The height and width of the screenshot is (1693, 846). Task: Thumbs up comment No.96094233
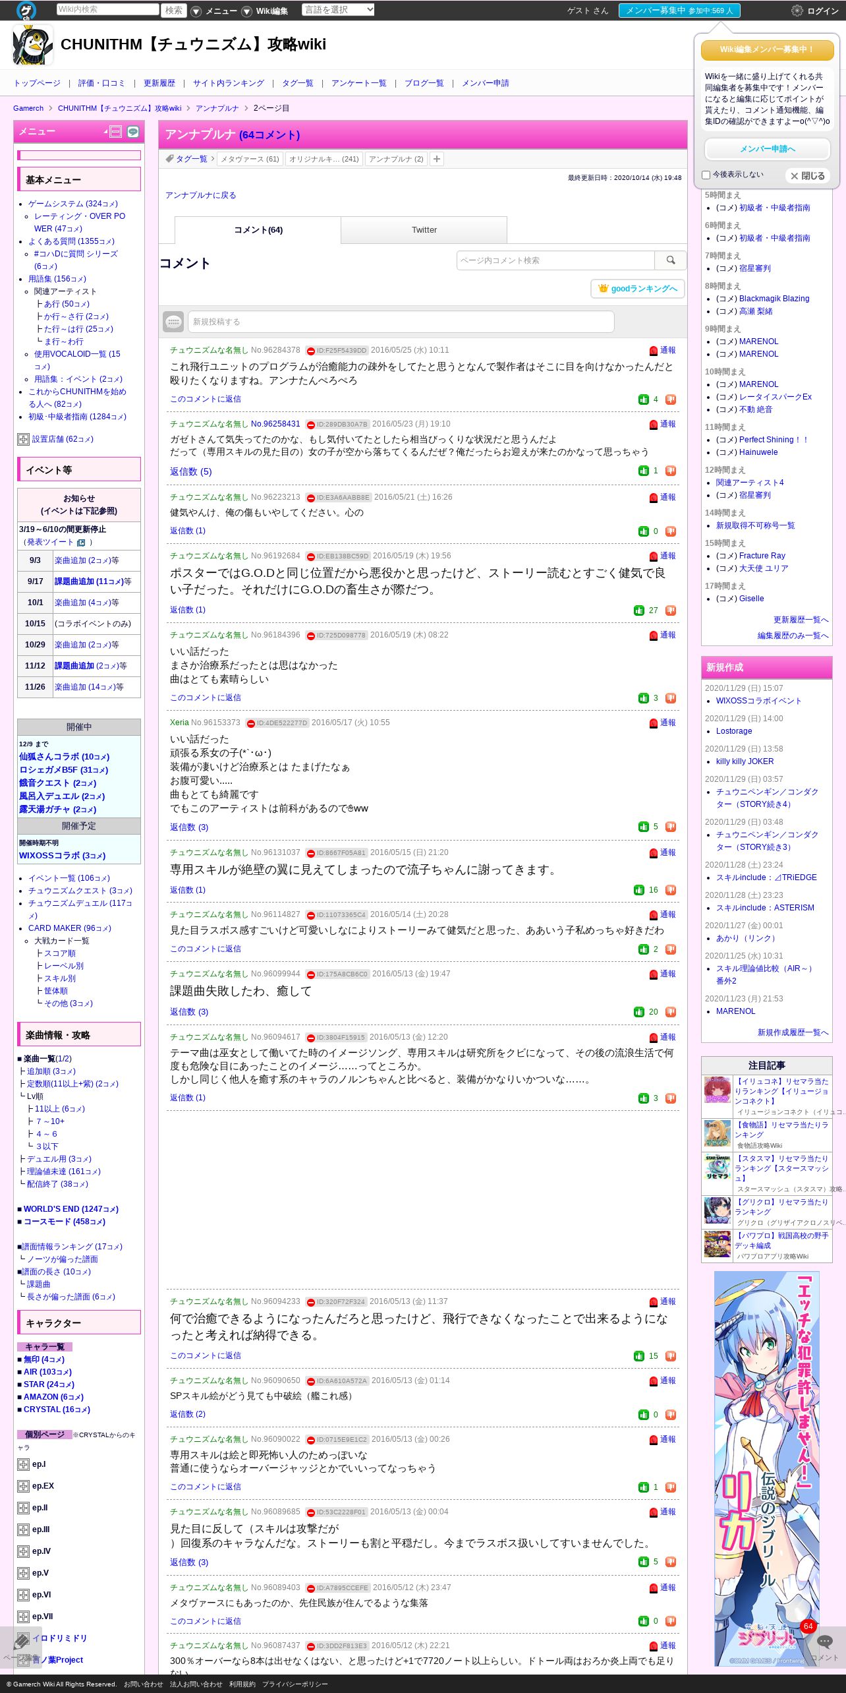[639, 1356]
